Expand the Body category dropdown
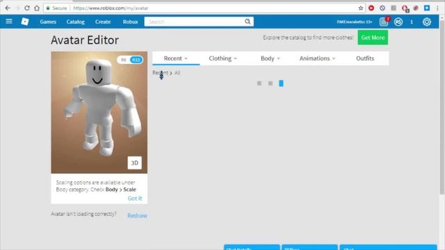The image size is (445, 250). tap(270, 58)
